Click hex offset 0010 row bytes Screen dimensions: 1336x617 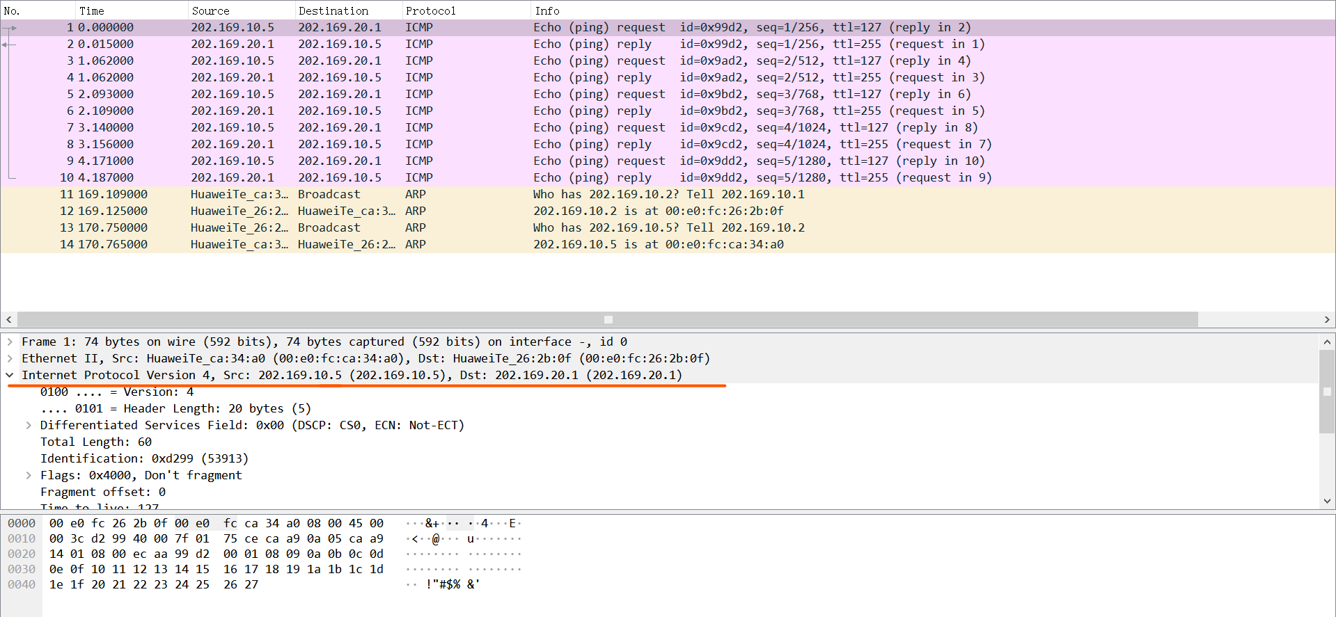216,538
